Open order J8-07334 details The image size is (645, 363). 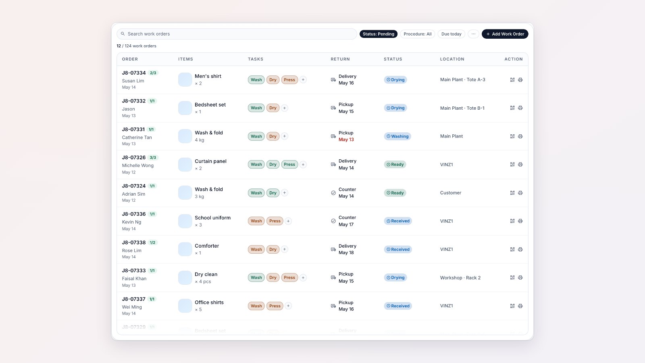(x=134, y=73)
